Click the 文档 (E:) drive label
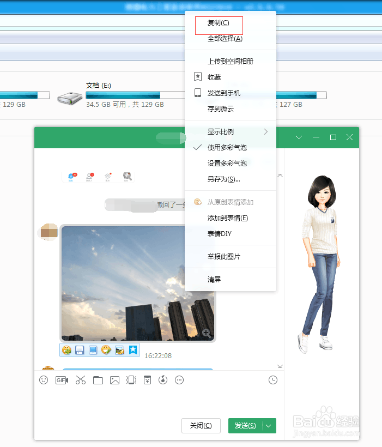 98,86
